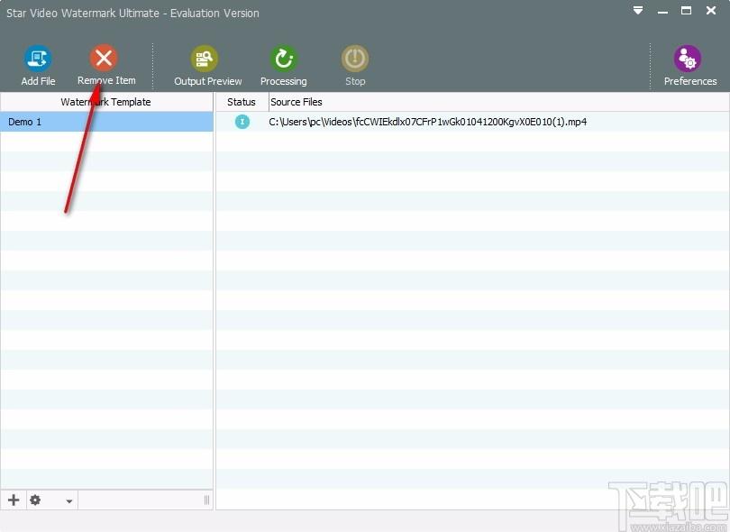Close the Star Video Watermark window
The image size is (730, 532).
point(711,10)
